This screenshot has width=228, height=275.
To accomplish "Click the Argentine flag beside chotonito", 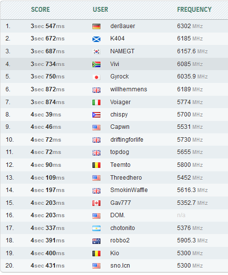I will (x=96, y=228).
